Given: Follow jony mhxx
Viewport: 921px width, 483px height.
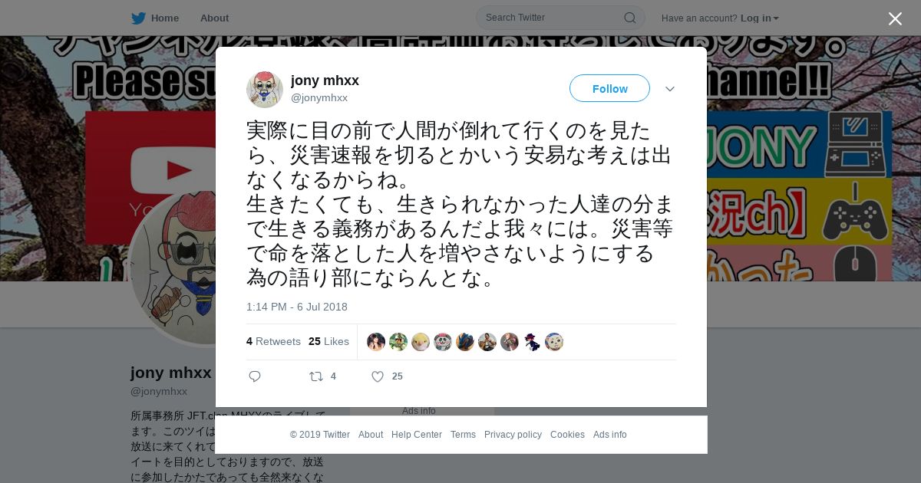Looking at the screenshot, I should (609, 88).
